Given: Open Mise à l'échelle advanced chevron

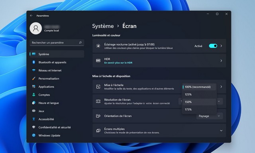Looking at the screenshot, I should tap(221, 87).
